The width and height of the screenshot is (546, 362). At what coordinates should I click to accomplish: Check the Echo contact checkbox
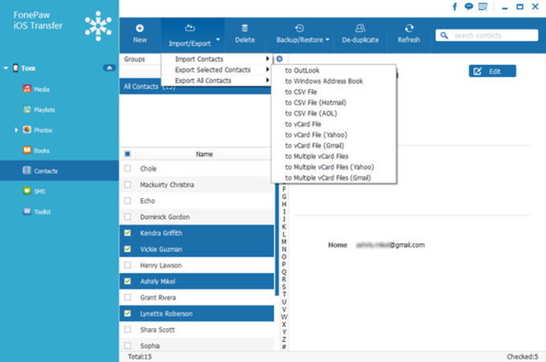click(128, 201)
